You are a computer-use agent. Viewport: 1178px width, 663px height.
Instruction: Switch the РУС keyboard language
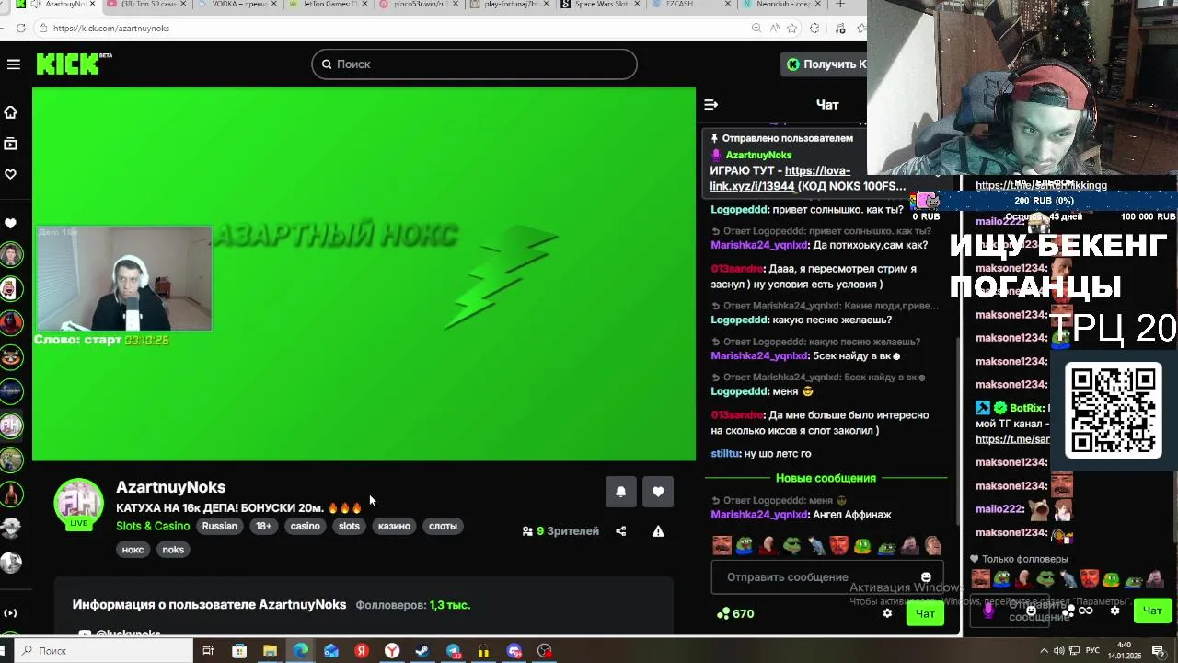(1092, 650)
